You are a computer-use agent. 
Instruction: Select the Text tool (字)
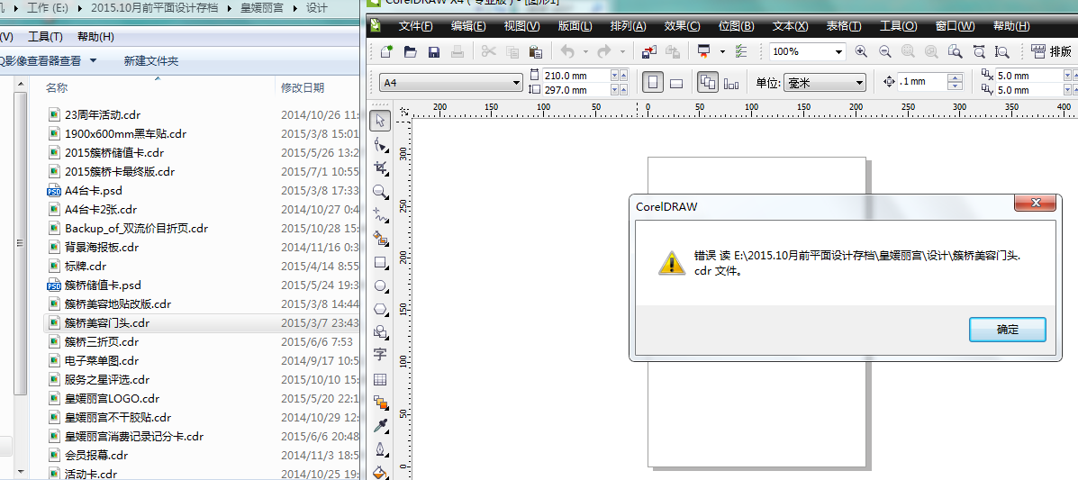click(380, 355)
